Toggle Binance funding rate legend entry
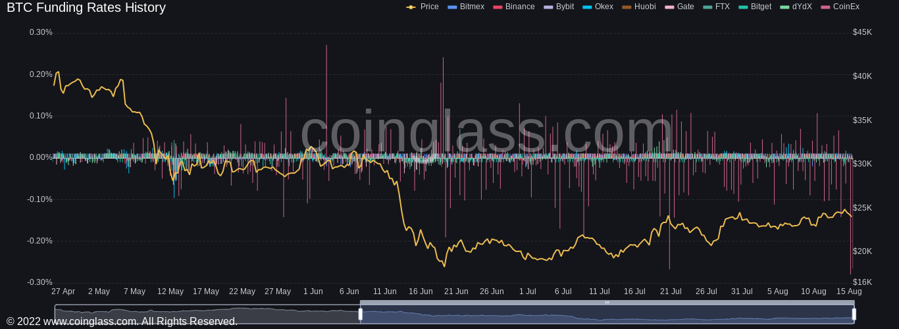Screen dimensions: 899x329 (x=513, y=7)
